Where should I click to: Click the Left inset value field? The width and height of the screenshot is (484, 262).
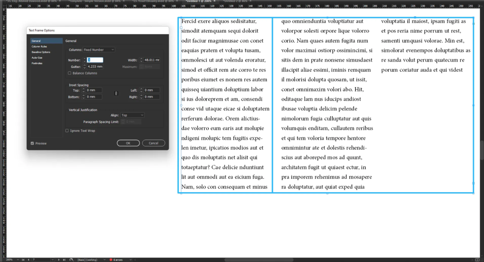point(152,90)
